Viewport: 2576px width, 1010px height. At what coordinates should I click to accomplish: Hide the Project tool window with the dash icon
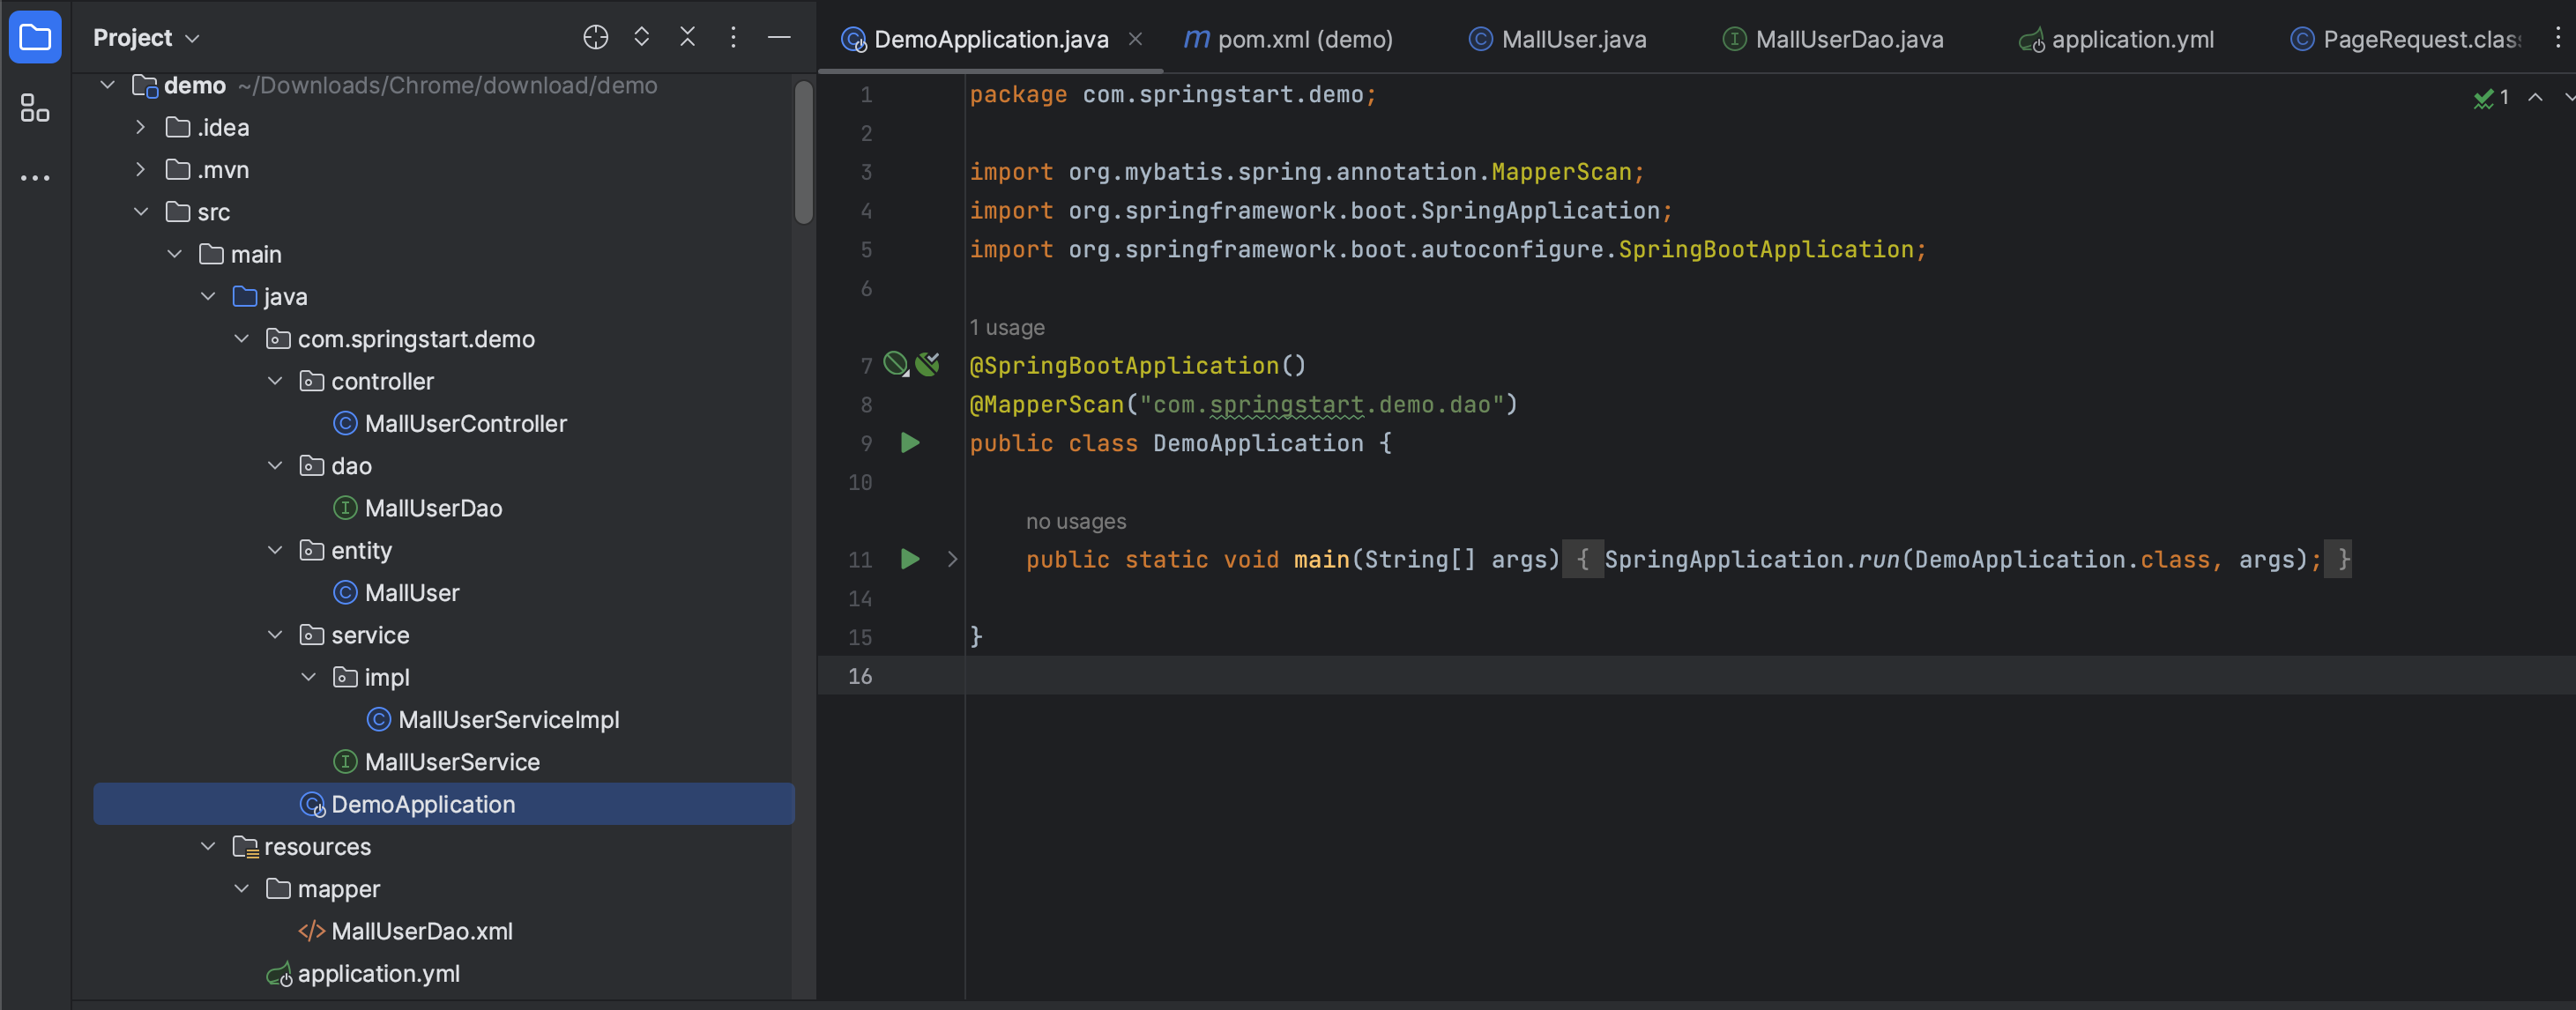tap(779, 37)
